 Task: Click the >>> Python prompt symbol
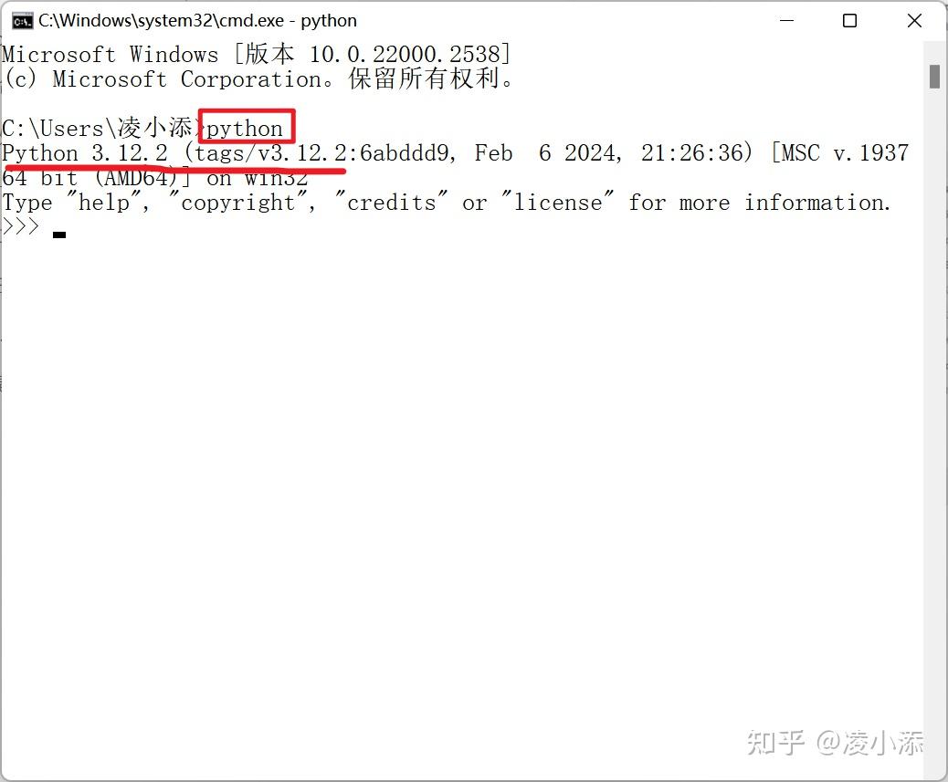pos(21,226)
